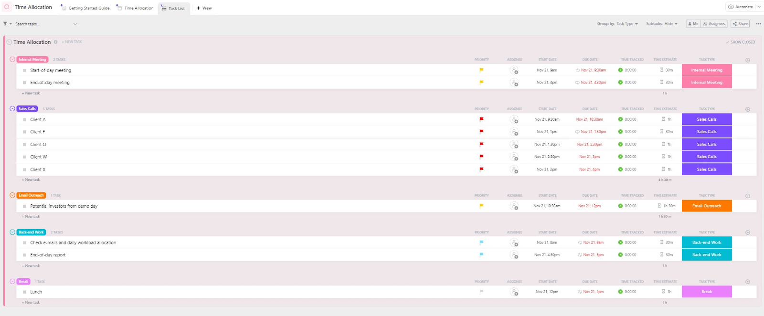Click yellow priority flag for Start-of-day meeting
The width and height of the screenshot is (764, 316).
pos(481,70)
